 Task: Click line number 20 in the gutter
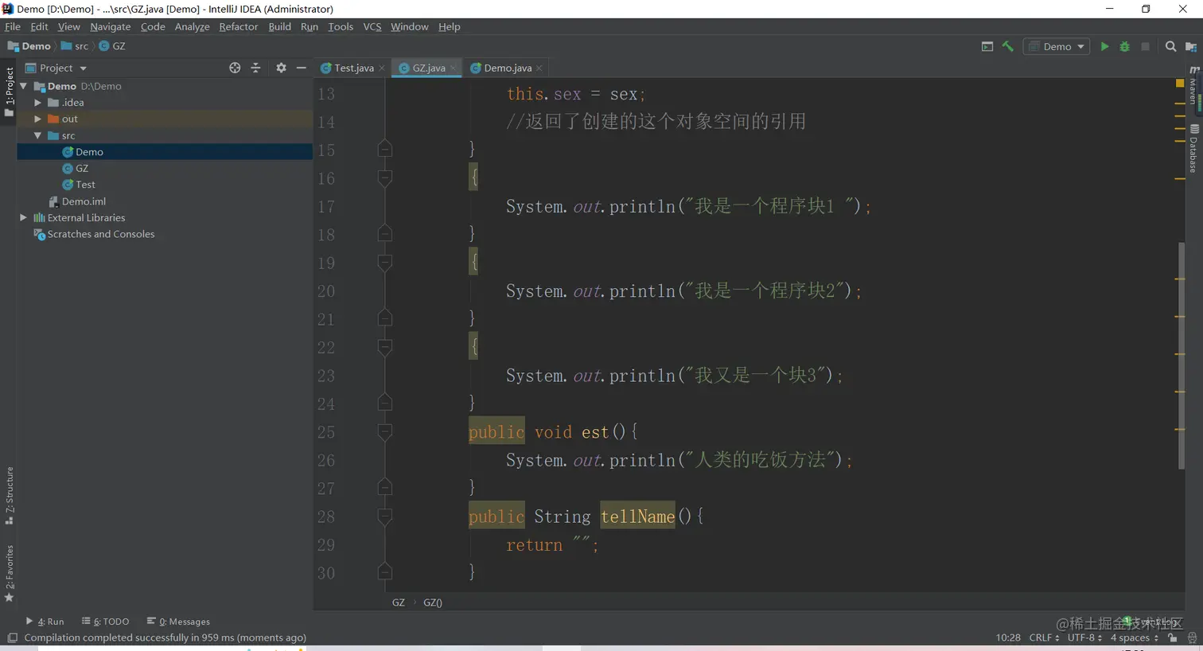(326, 291)
